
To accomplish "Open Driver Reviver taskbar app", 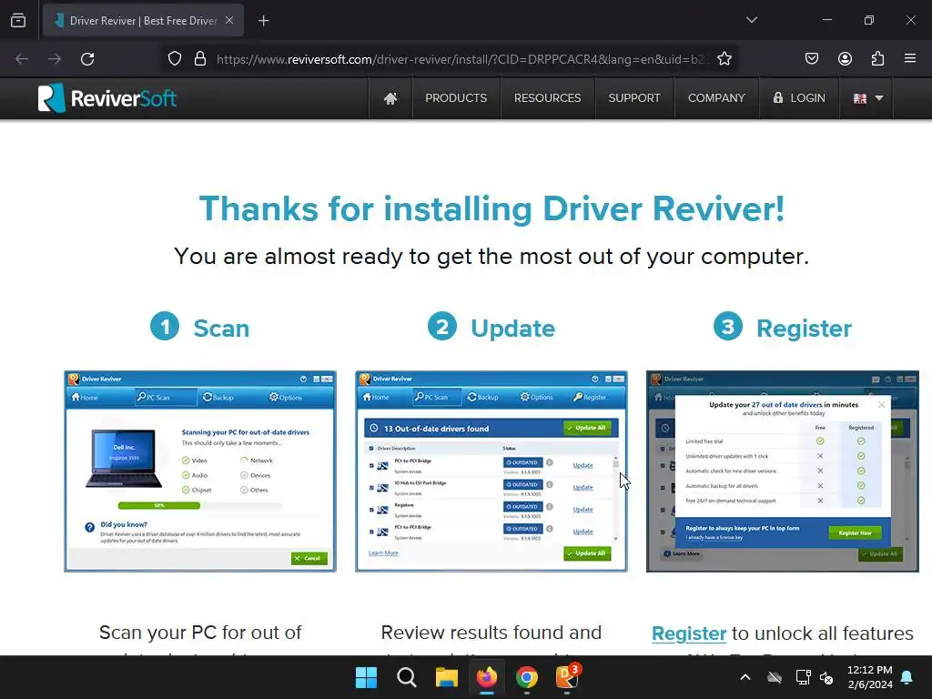I will click(567, 677).
